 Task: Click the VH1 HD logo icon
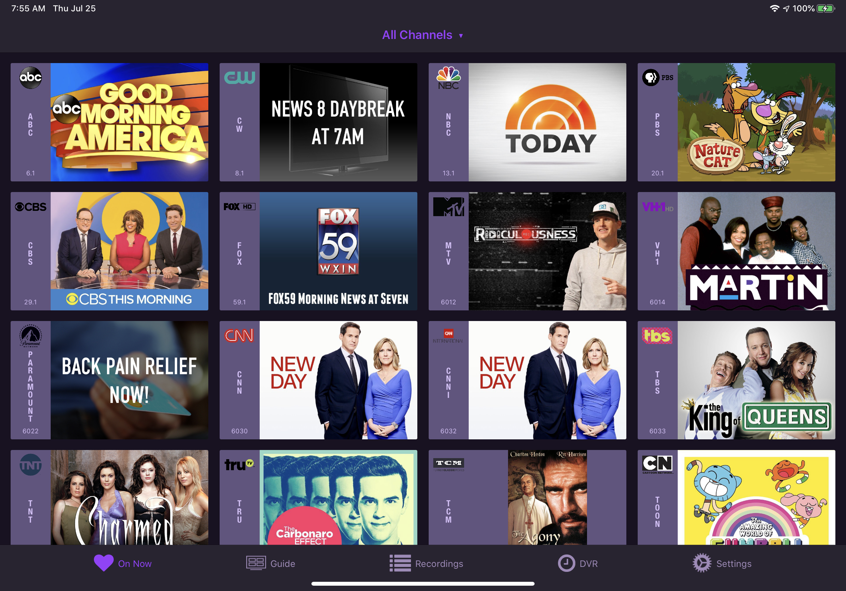[658, 207]
